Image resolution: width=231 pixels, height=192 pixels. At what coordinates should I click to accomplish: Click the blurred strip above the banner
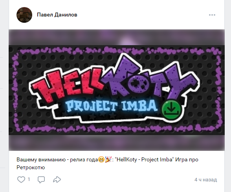point(117,37)
